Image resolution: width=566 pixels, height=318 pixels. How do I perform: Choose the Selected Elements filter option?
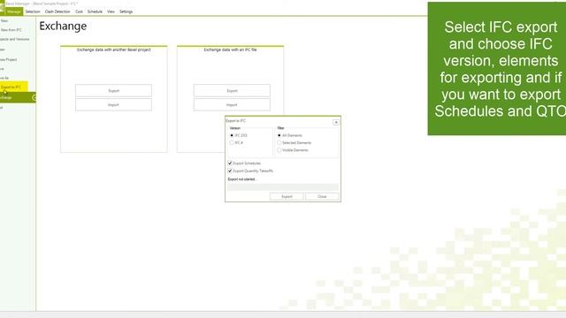coord(279,143)
